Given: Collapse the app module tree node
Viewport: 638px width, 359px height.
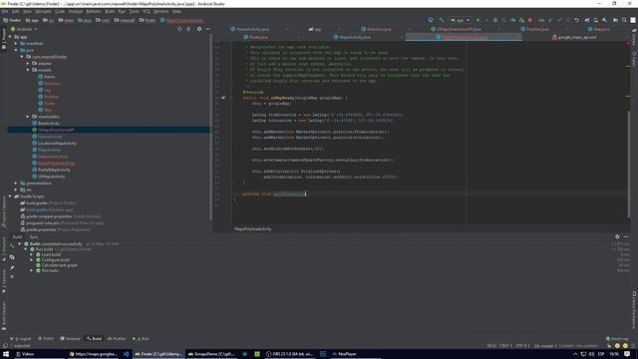Looking at the screenshot, I should [10, 37].
